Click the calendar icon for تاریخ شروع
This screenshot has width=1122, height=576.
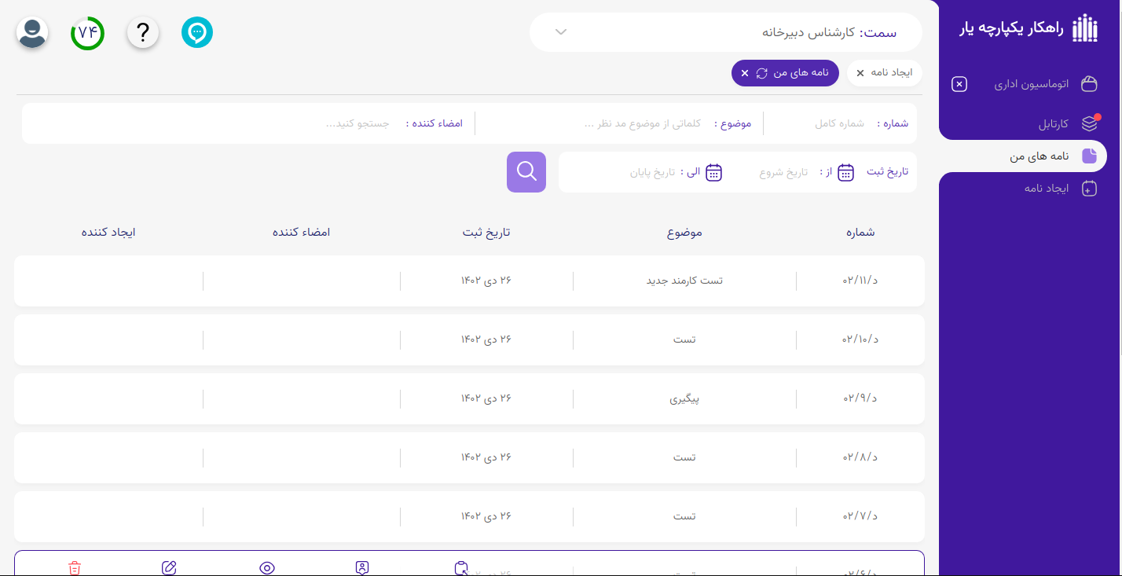coord(845,172)
